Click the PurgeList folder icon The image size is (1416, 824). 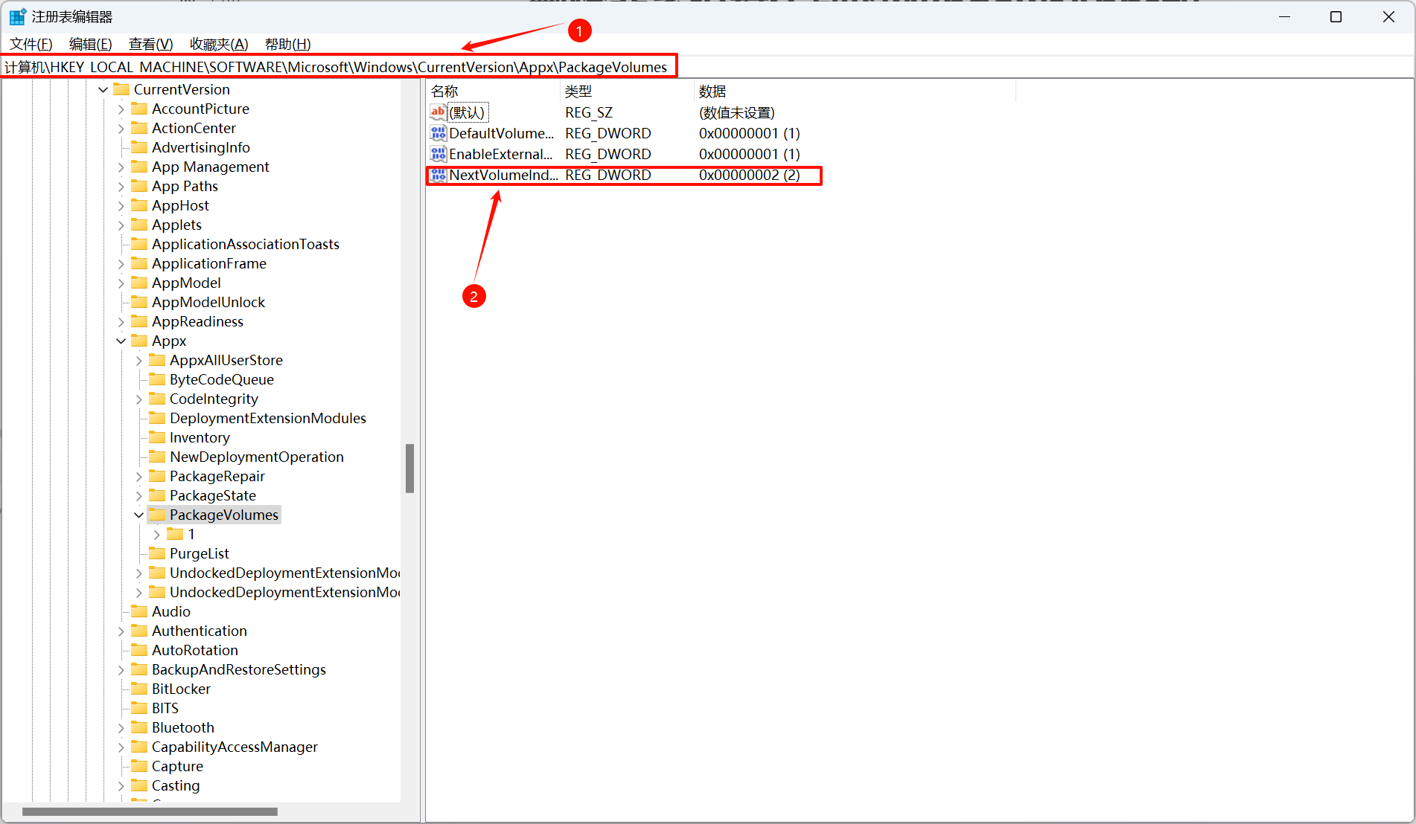[156, 553]
